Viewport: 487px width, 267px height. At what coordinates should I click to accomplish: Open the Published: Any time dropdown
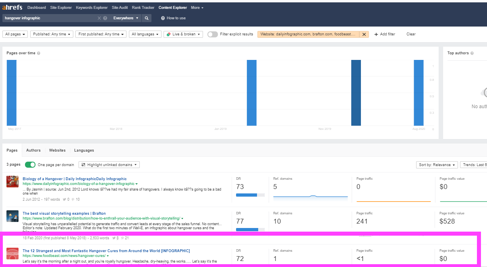click(x=52, y=34)
